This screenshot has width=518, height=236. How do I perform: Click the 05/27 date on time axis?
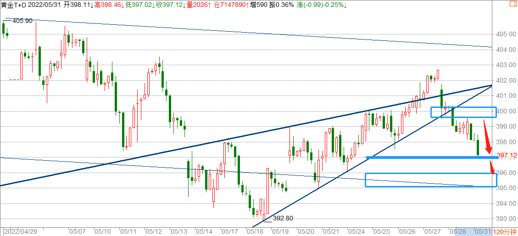pos(432,232)
